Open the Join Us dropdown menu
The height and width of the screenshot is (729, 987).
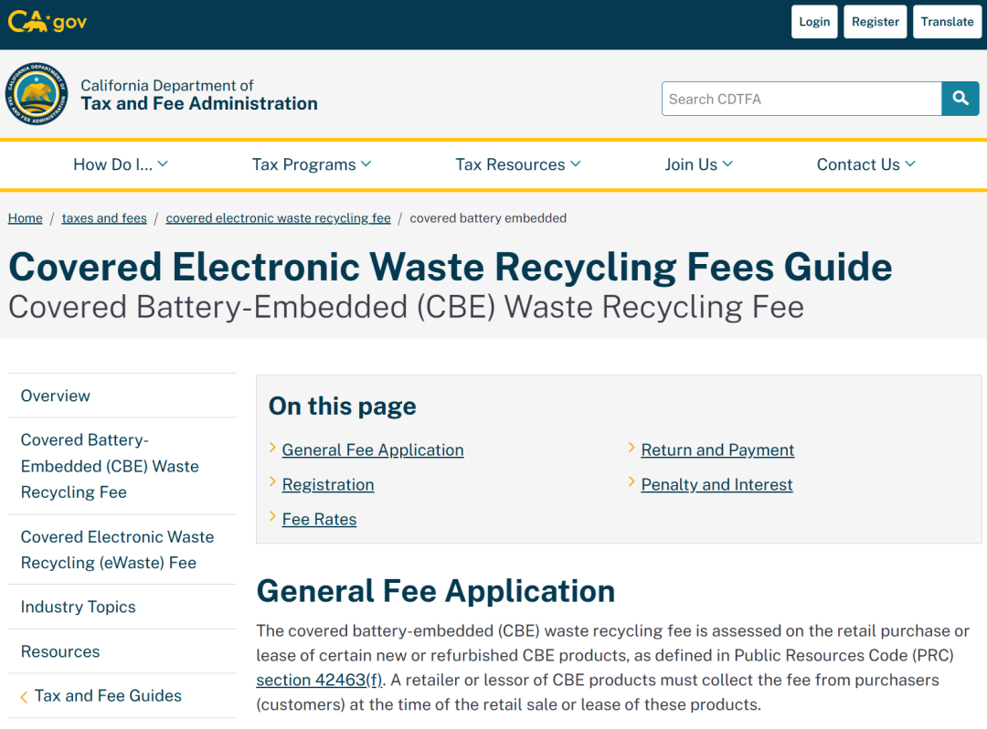click(699, 164)
